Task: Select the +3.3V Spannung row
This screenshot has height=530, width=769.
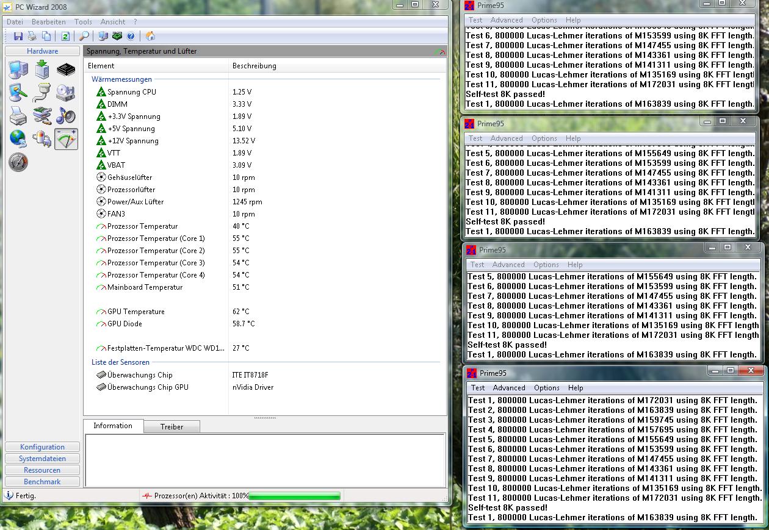Action: 265,116
